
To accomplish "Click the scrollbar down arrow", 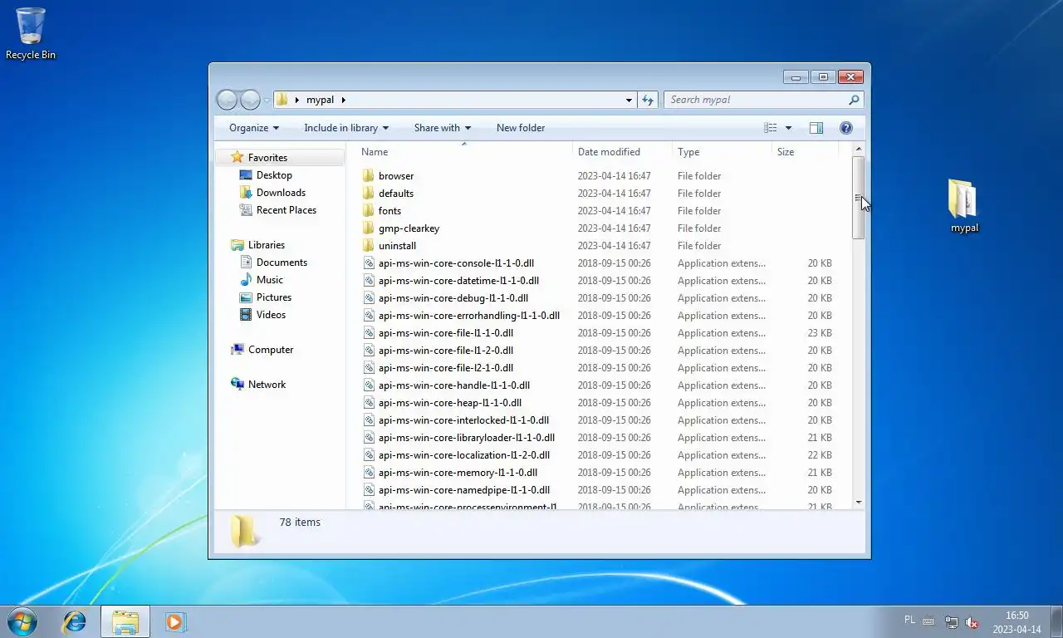I will pos(859,502).
